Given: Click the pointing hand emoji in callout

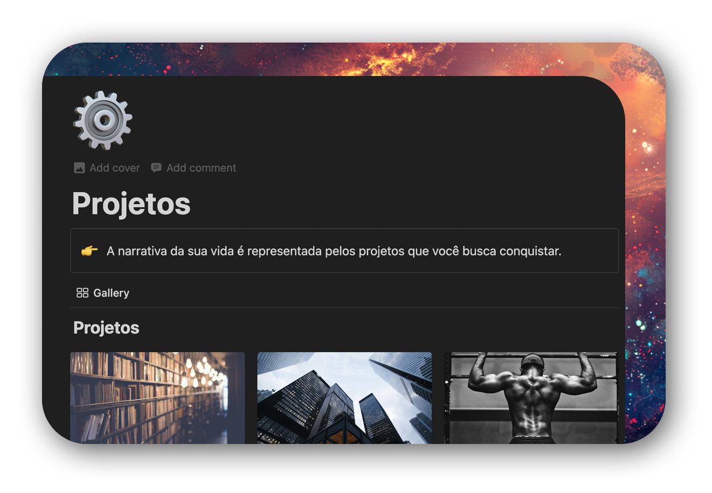Looking at the screenshot, I should click(89, 251).
